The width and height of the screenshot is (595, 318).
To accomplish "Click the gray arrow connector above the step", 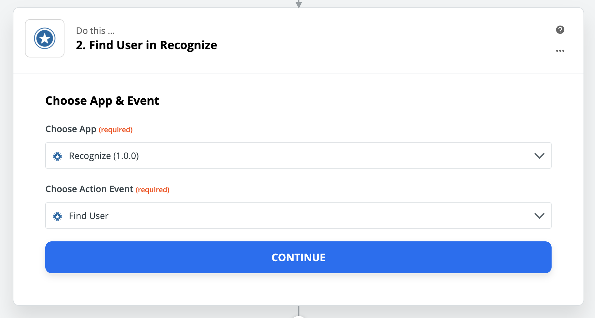I will click(x=299, y=4).
